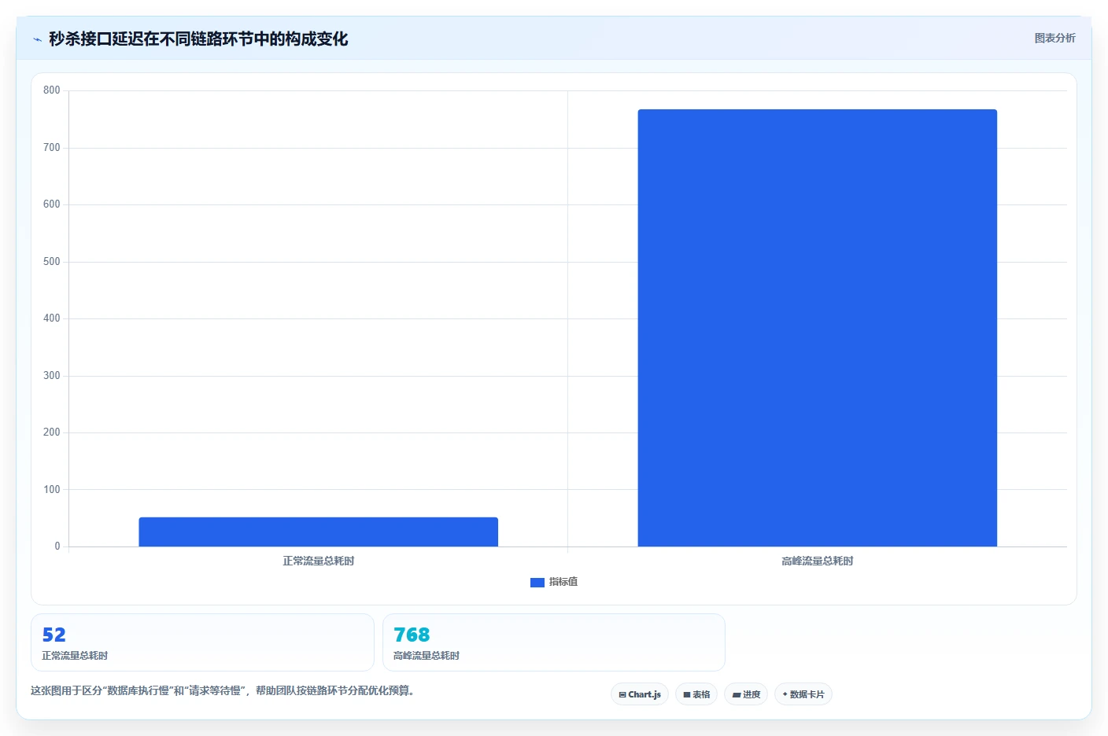The width and height of the screenshot is (1108, 736).
Task: Click the icon inside the 数据卡片 chip
Action: 785,694
